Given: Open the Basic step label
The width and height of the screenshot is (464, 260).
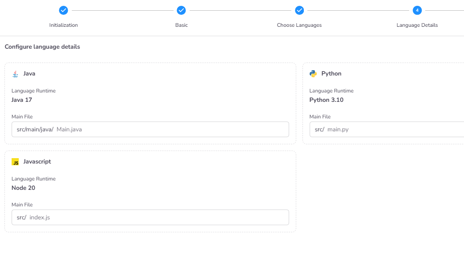Looking at the screenshot, I should click(x=181, y=25).
